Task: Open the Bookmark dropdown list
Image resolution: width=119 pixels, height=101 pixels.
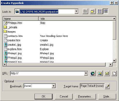Action: pyautogui.click(x=54, y=86)
